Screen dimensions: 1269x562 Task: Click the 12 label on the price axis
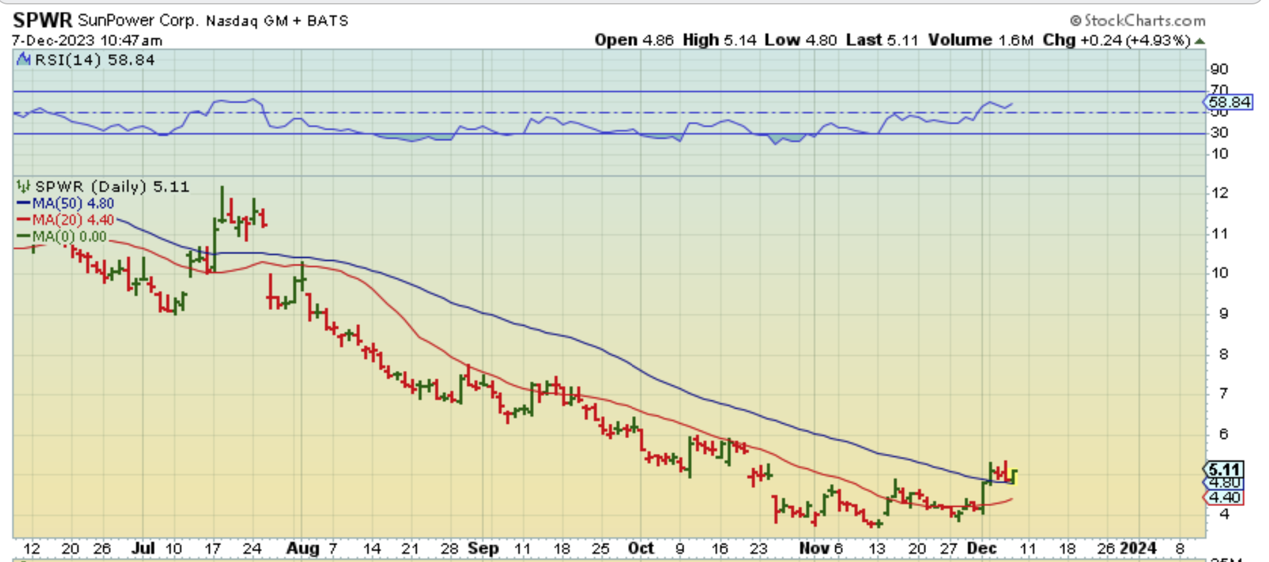1219,193
